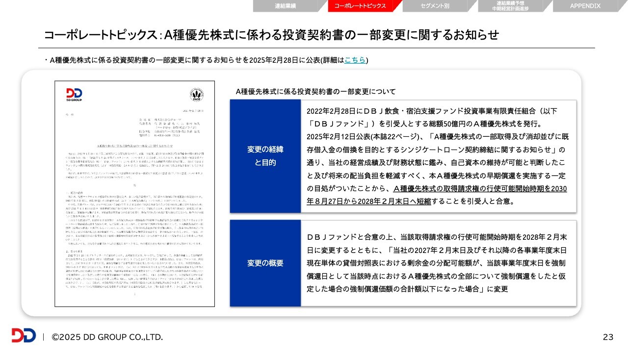Open the embedded press release document thumbnail
This screenshot has height=353, width=628.
[134, 194]
